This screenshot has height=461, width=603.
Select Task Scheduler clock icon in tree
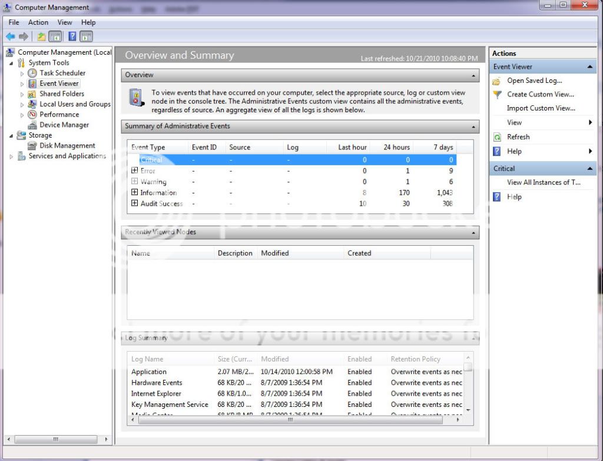(32, 73)
